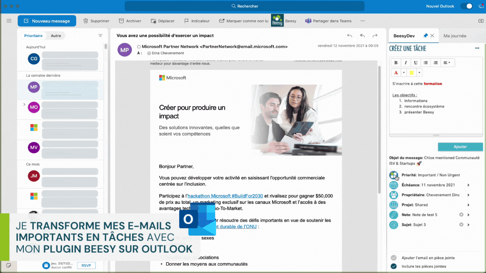Open Créez une tâche options ellipsis
Viewport: 486px width, 273px height.
[477, 48]
